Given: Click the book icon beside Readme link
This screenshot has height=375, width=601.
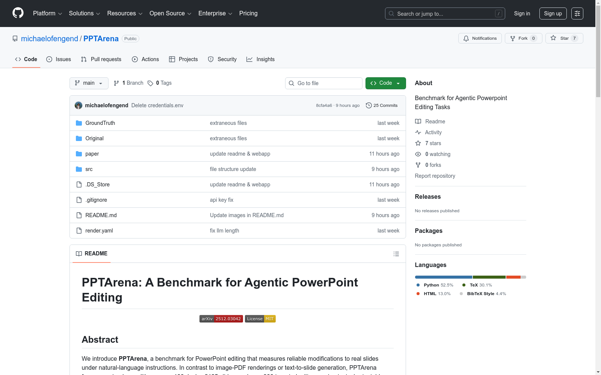Looking at the screenshot, I should coord(418,121).
